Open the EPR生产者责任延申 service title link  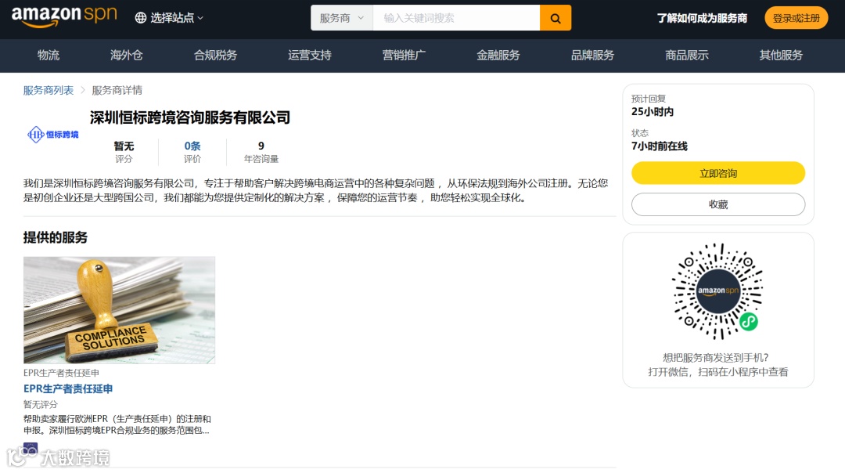tap(68, 389)
